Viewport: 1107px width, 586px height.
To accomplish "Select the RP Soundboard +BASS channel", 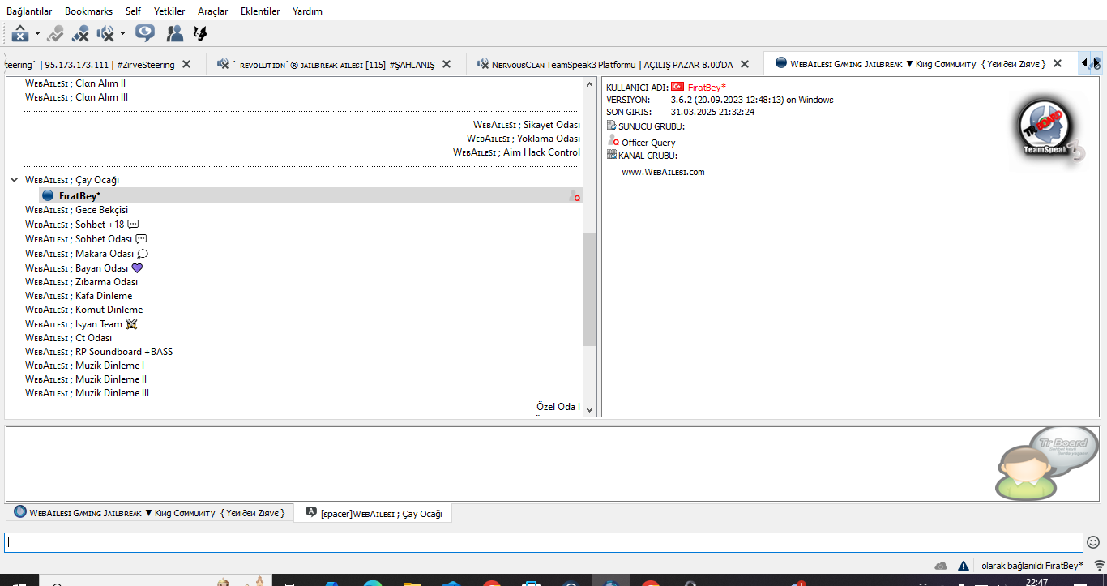I will [99, 352].
